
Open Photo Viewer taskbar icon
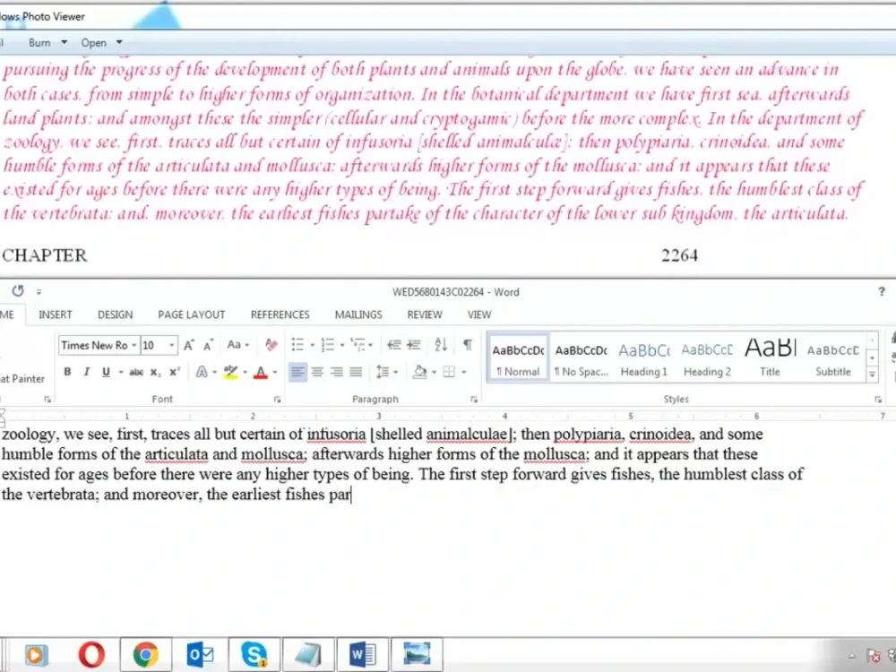pyautogui.click(x=417, y=654)
